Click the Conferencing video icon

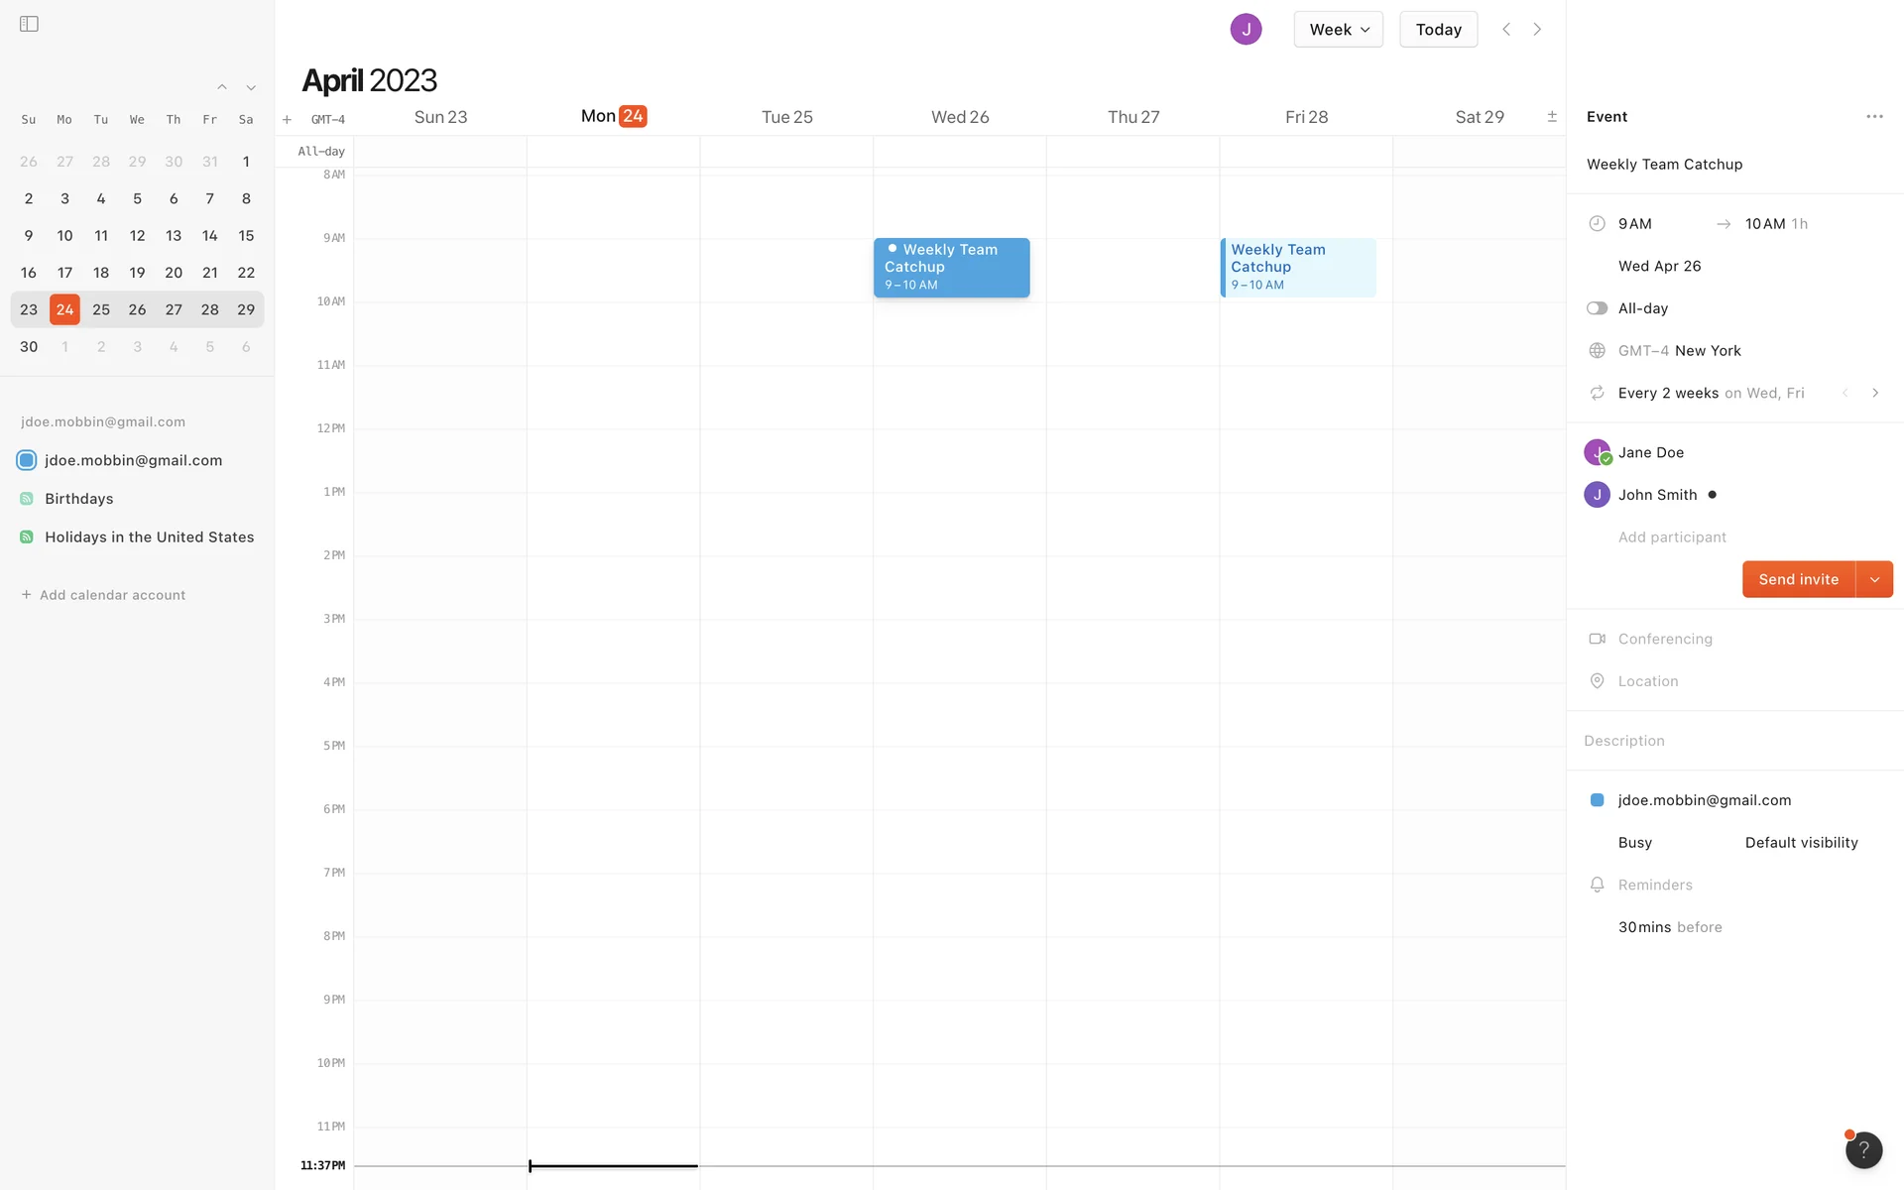point(1597,640)
